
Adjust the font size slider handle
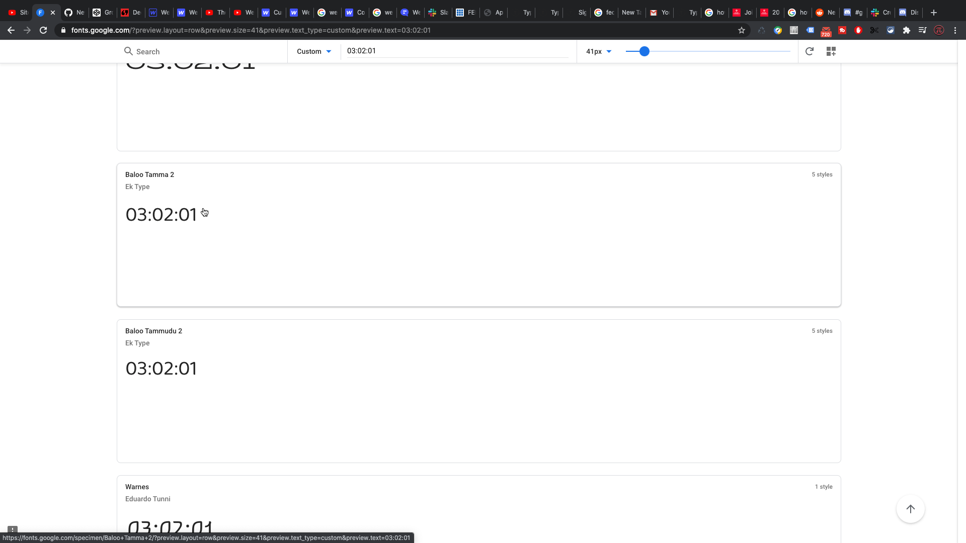click(645, 51)
